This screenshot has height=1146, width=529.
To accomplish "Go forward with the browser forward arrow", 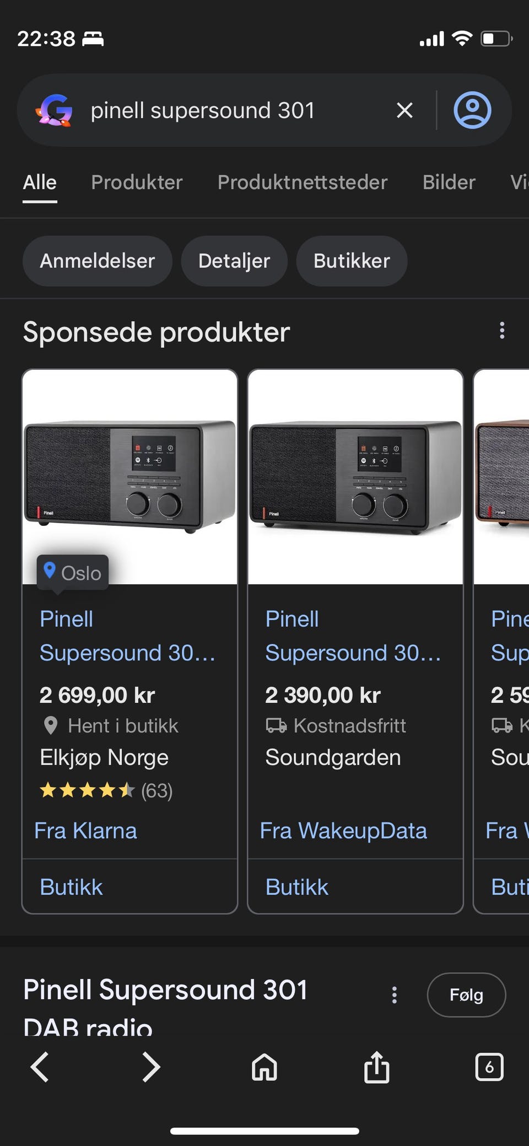I will pos(151,1067).
